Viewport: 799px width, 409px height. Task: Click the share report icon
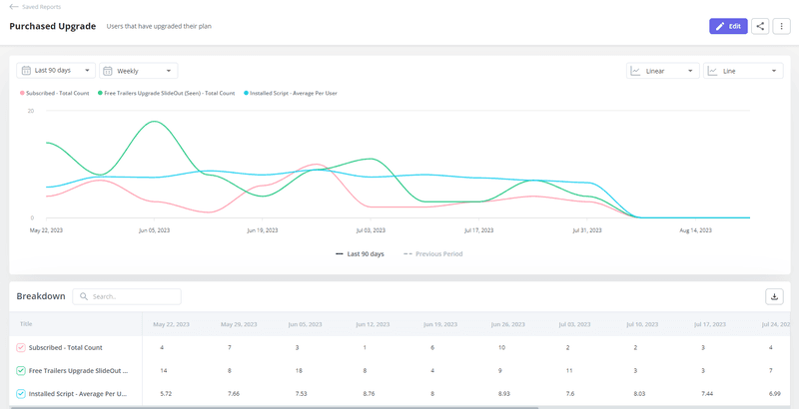click(x=761, y=26)
